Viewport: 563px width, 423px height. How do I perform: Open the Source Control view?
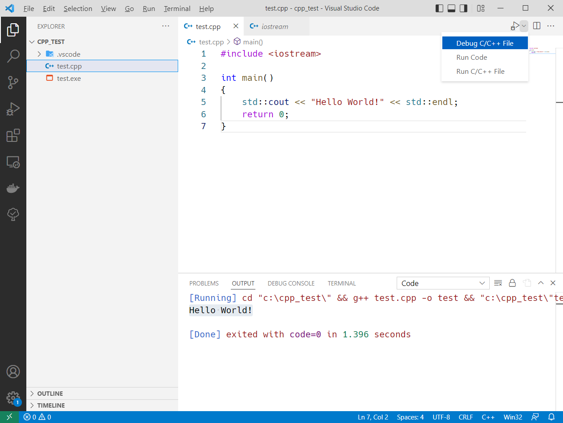pos(13,82)
